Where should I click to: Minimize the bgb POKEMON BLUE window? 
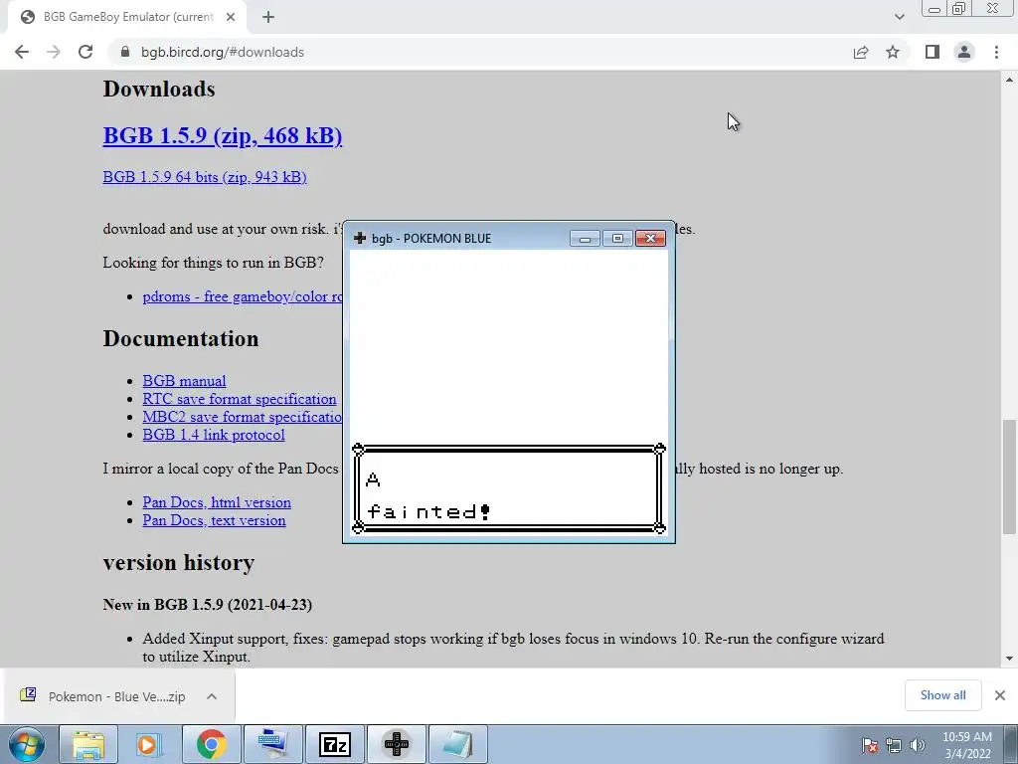[585, 239]
